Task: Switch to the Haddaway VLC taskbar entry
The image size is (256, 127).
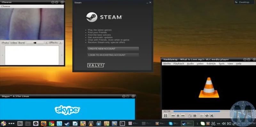Action: pos(160,123)
